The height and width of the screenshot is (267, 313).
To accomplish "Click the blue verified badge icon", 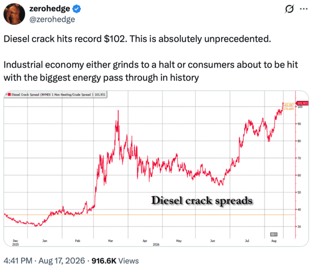I will click(76, 9).
